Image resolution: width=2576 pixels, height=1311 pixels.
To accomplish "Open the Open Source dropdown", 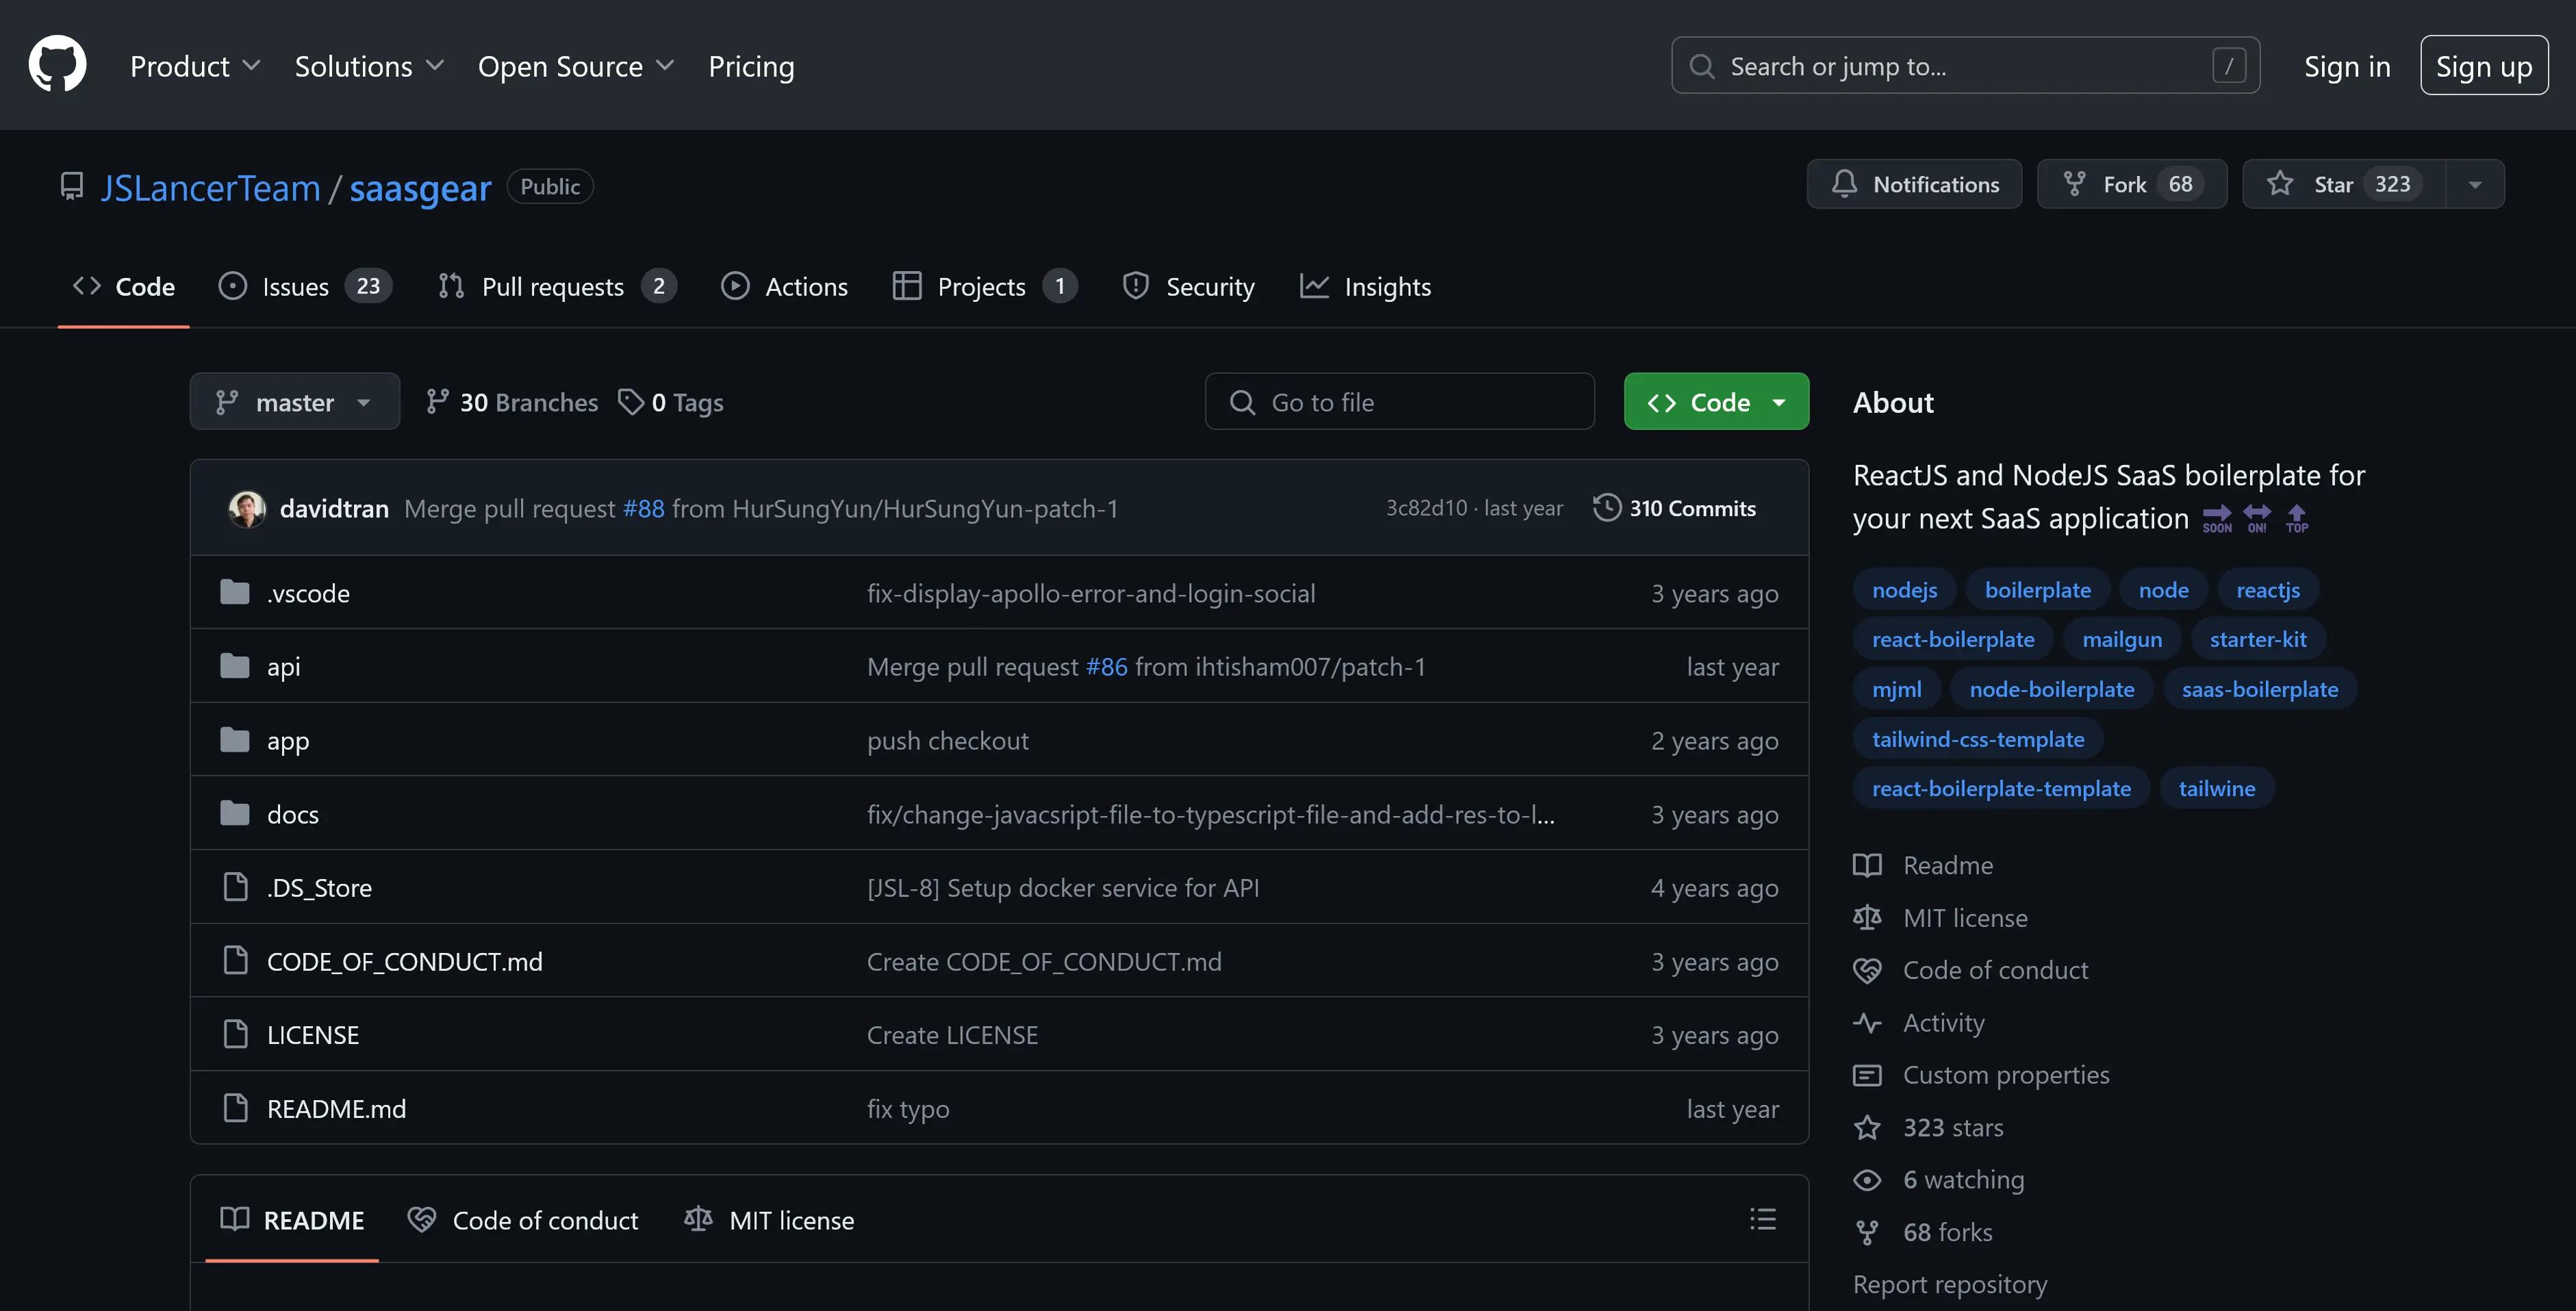I will [576, 66].
